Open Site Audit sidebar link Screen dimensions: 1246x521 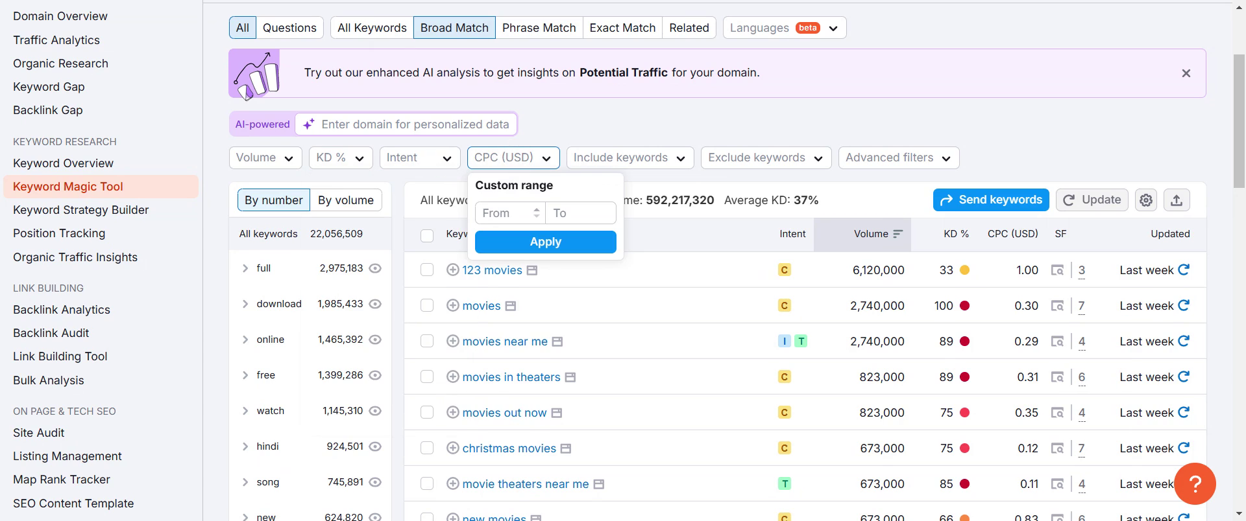tap(39, 433)
